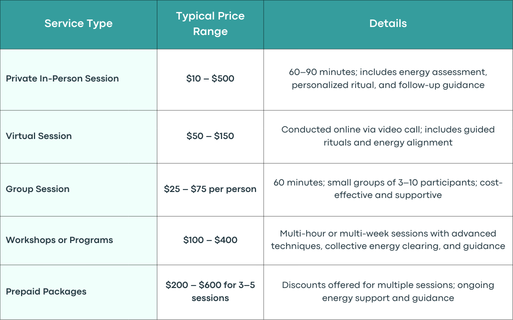Click the video call details cell

point(388,136)
